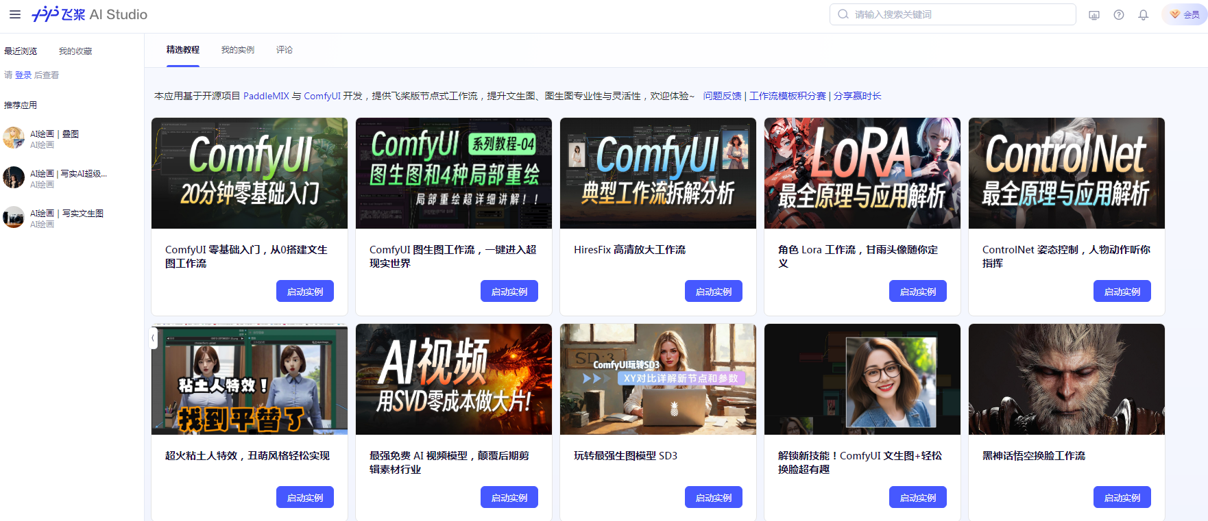The image size is (1208, 521).
Task: Launch instance for ControlNet 姿态控制 tutorial
Action: coord(1122,292)
